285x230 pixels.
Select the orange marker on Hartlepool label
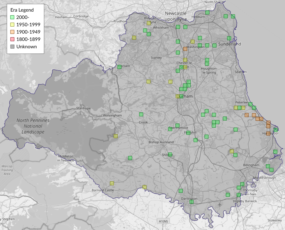[268, 133]
